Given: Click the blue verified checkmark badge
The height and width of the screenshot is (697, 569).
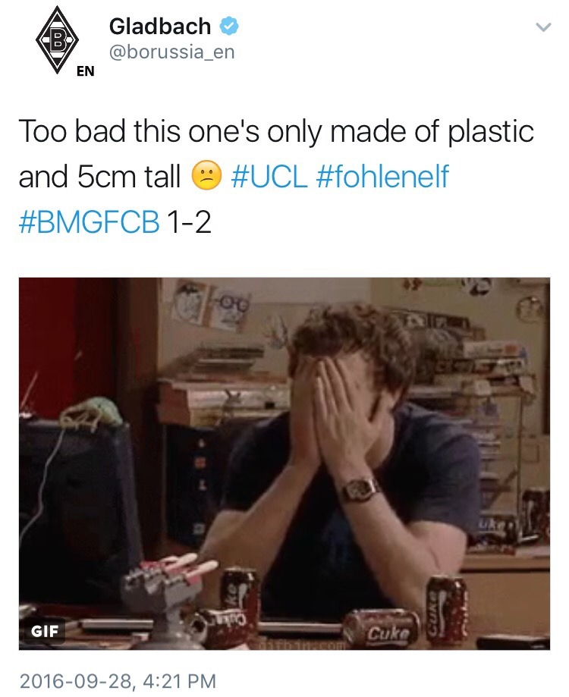Looking at the screenshot, I should click(x=229, y=27).
